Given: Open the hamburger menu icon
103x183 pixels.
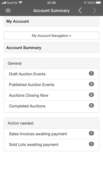Looking at the screenshot, I should tap(8, 11).
